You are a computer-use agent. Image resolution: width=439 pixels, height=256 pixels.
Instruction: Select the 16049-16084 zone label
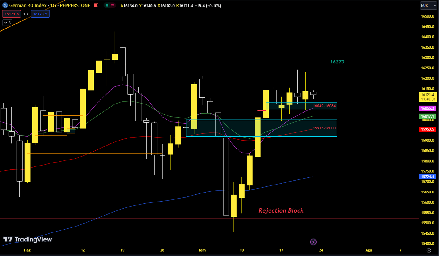(324, 106)
